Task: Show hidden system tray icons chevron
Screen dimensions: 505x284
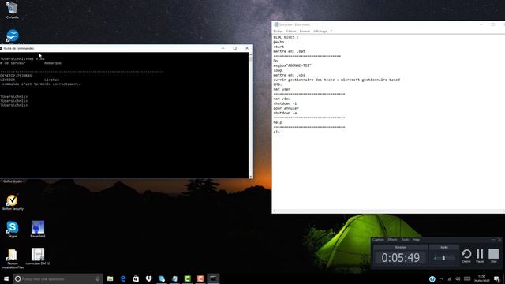Action: pyautogui.click(x=441, y=278)
